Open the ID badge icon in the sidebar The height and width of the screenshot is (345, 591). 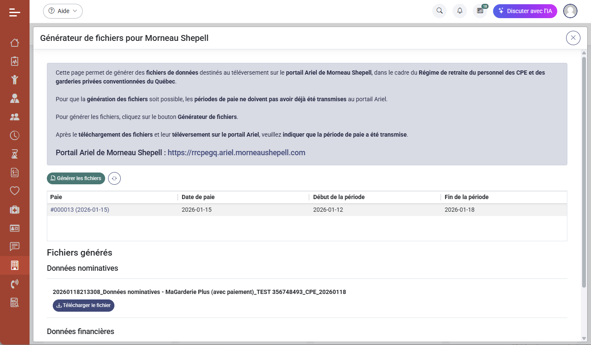(x=15, y=228)
